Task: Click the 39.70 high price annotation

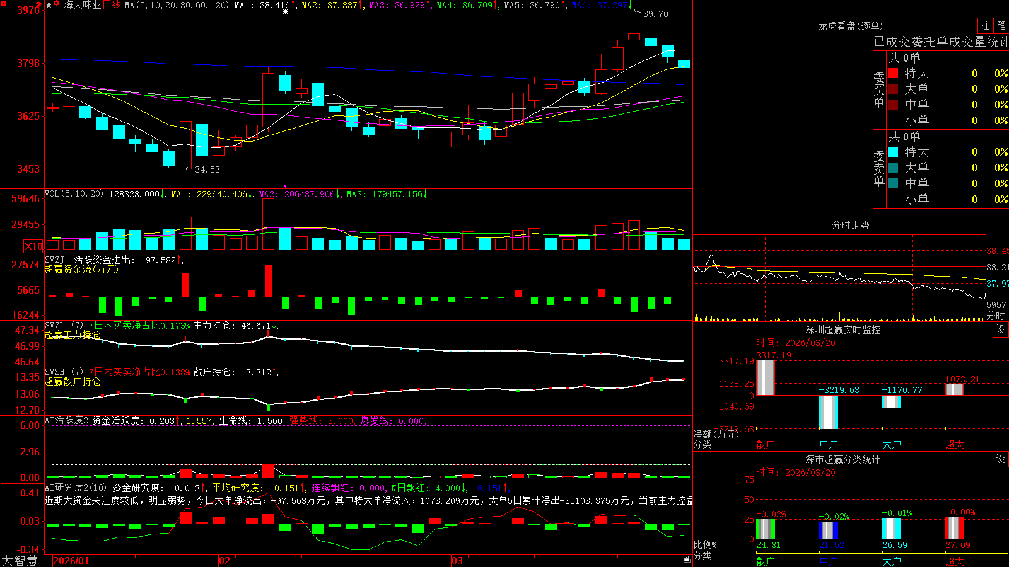Action: [656, 14]
